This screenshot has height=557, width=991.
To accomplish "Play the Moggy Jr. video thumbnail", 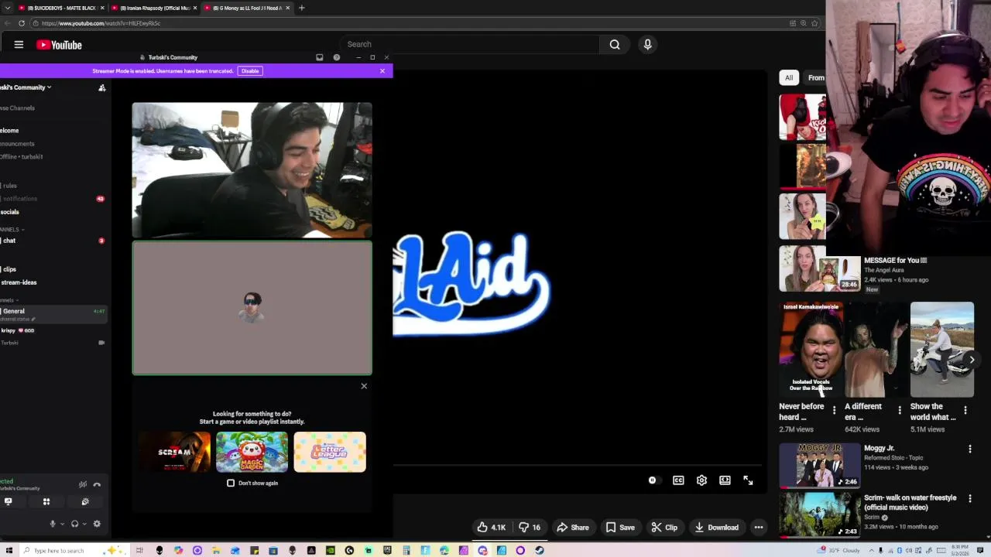I will (x=819, y=466).
